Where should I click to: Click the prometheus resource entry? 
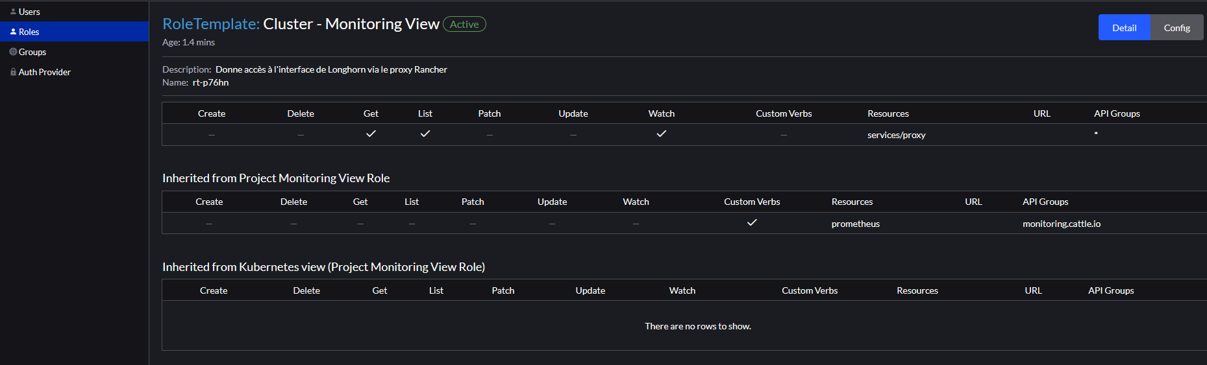pyautogui.click(x=855, y=224)
